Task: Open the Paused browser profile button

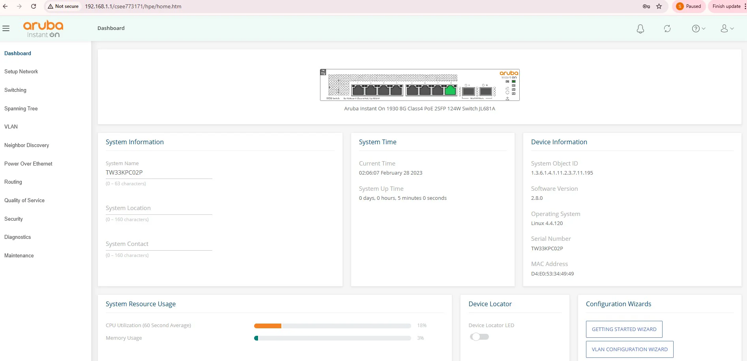Action: pyautogui.click(x=689, y=6)
